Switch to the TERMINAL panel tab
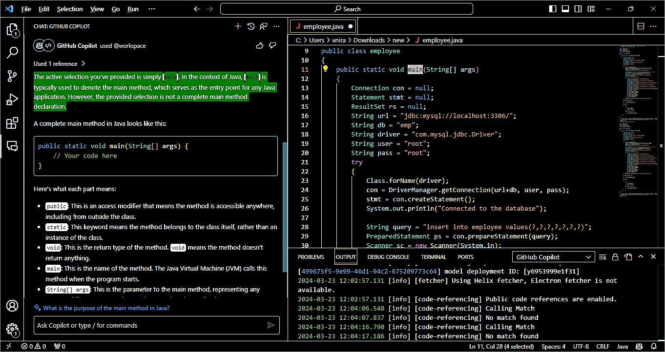 pyautogui.click(x=434, y=257)
